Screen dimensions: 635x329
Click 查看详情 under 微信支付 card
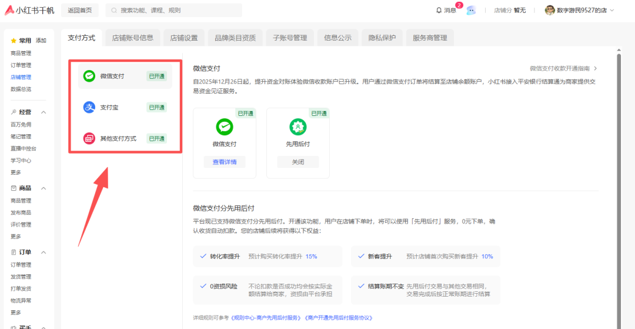[225, 162]
